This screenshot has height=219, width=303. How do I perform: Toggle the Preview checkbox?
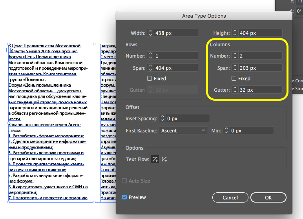[124, 197]
